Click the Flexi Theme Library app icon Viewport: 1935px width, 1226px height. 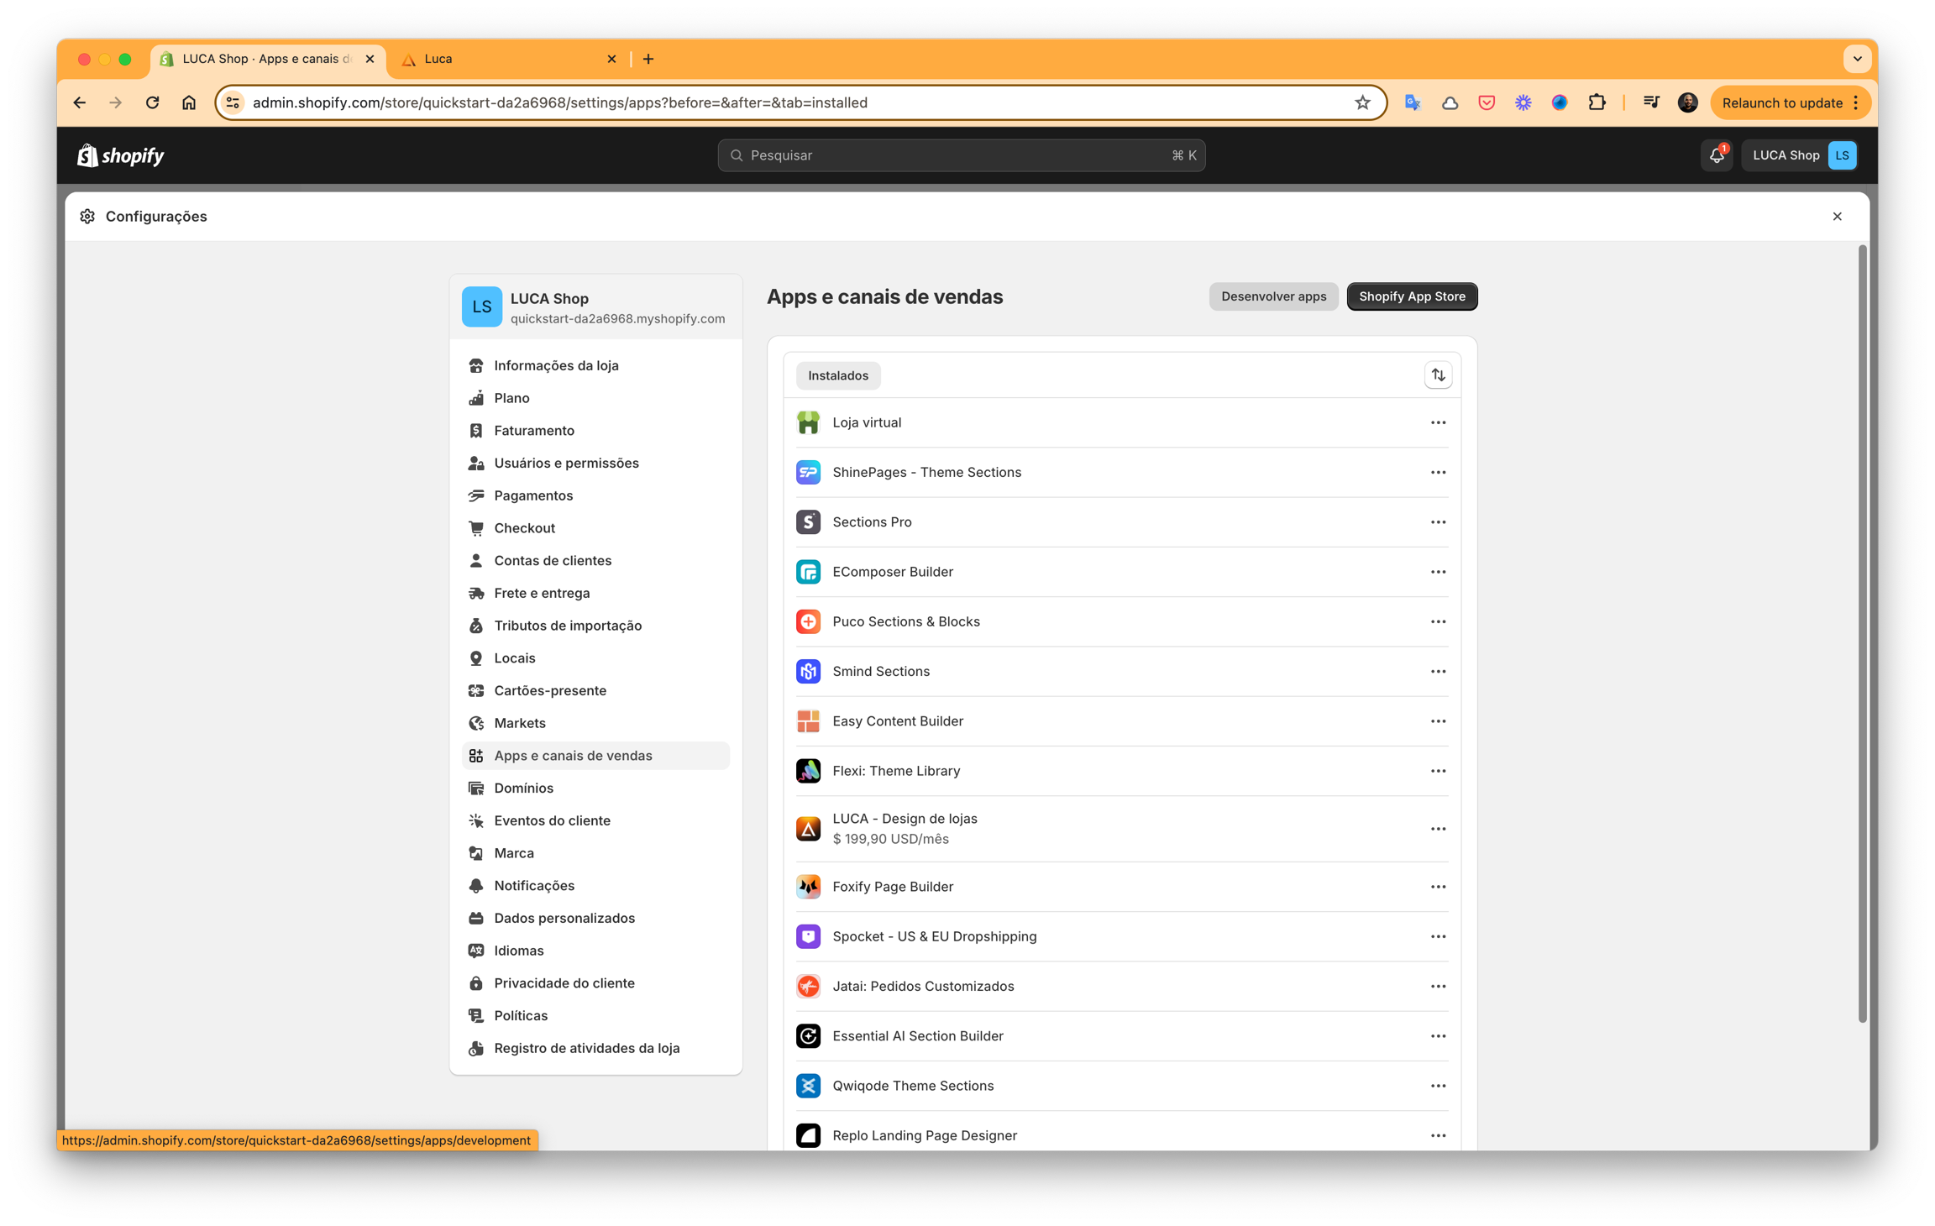point(808,771)
